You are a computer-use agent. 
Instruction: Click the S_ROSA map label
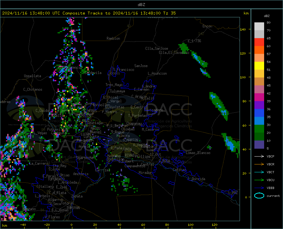tap(164, 161)
